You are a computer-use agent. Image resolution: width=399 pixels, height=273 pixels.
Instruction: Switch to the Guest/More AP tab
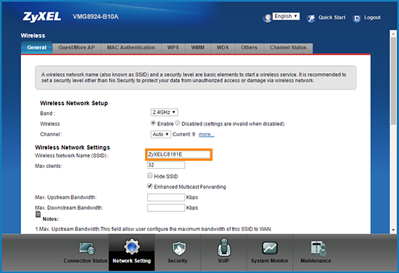[x=77, y=48]
